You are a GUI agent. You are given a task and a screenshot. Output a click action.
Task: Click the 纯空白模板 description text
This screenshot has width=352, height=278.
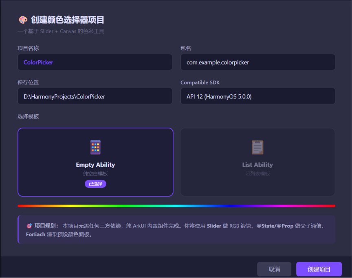click(95, 173)
